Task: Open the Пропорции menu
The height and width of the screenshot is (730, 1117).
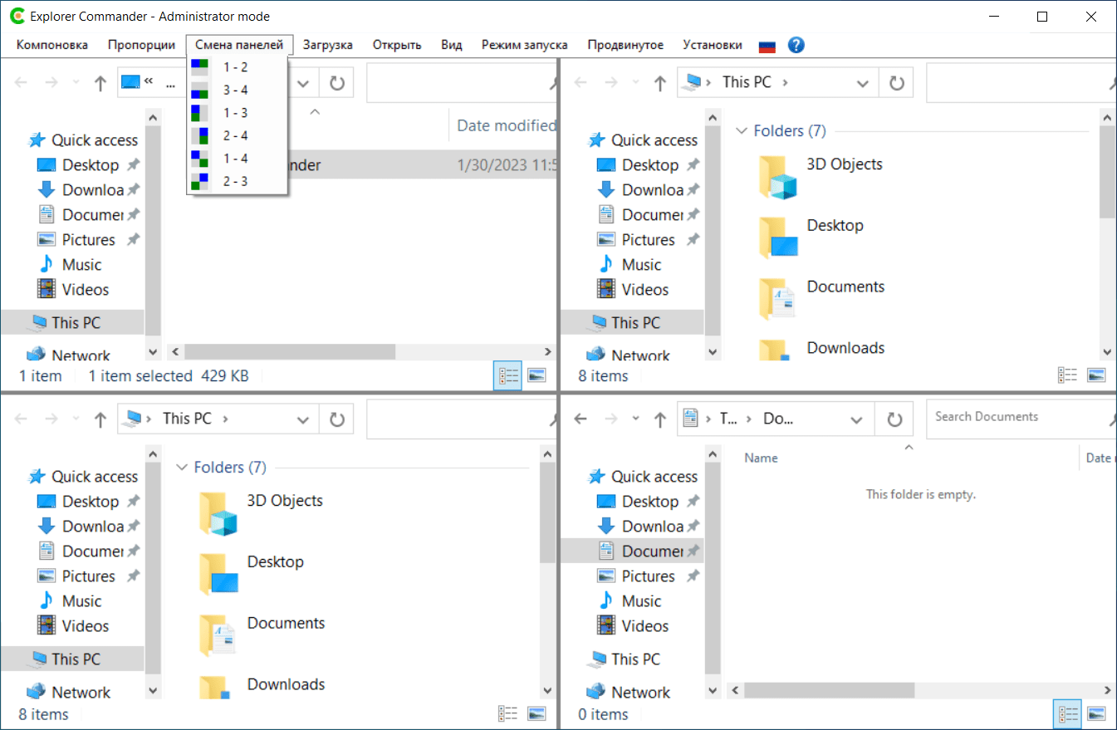Action: coord(141,45)
